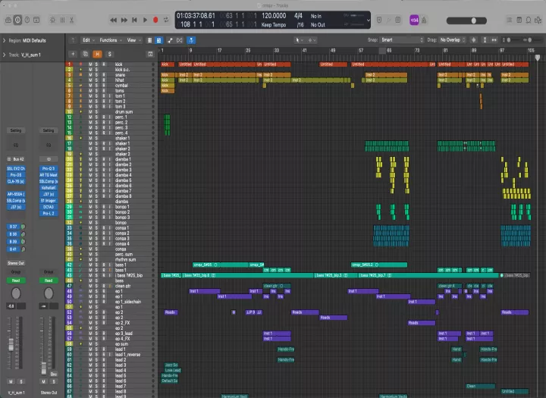Screen dimensions: 546x398
Task: Mute the hihat track
Action: pyautogui.click(x=90, y=80)
